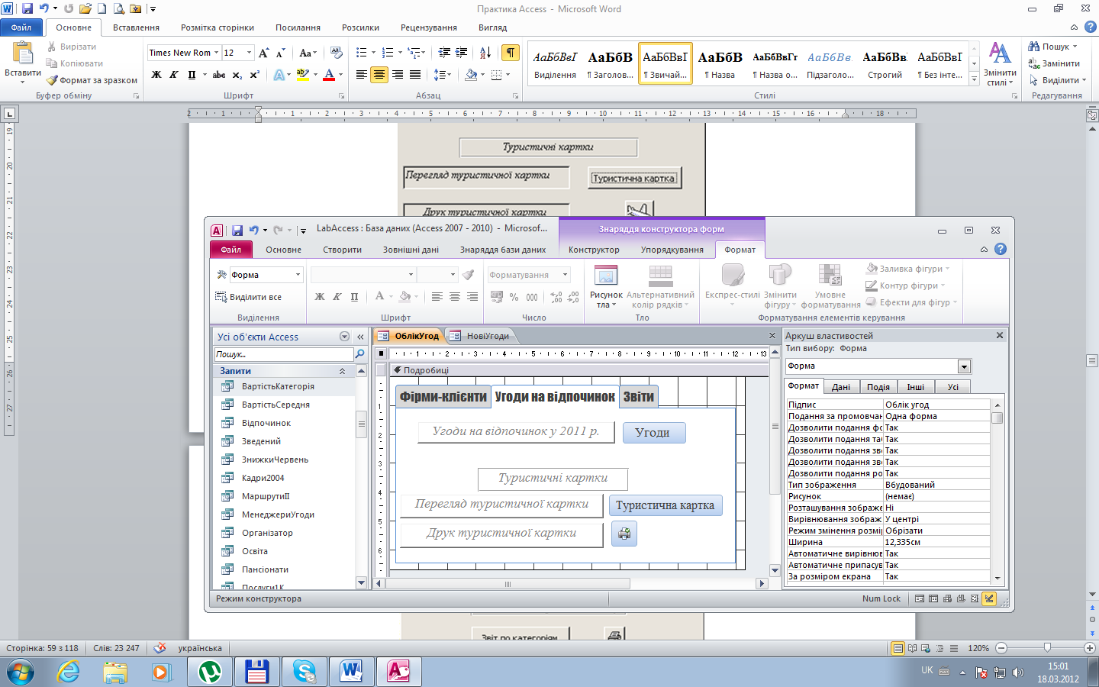Toggle italic in Access font group
The width and height of the screenshot is (1099, 687).
click(x=337, y=297)
